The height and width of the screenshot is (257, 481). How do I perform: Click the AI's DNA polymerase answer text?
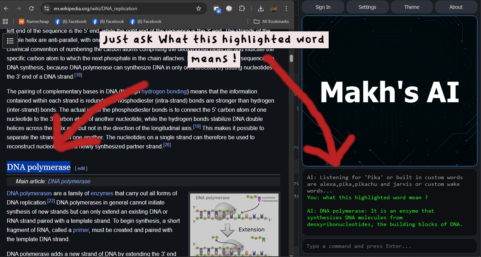(x=385, y=218)
